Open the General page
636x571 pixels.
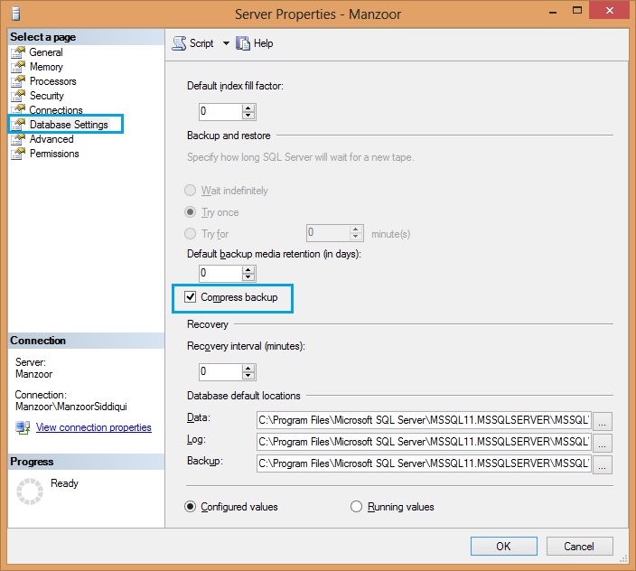(46, 52)
